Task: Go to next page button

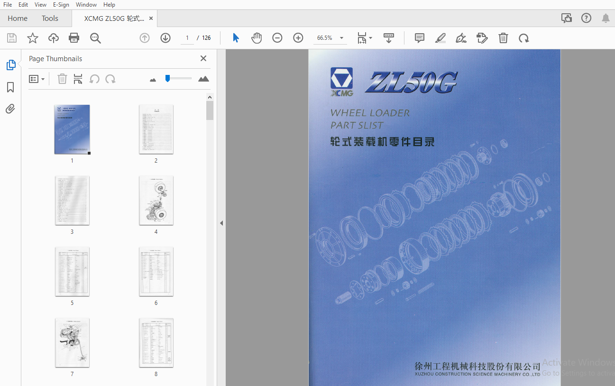Action: 165,38
